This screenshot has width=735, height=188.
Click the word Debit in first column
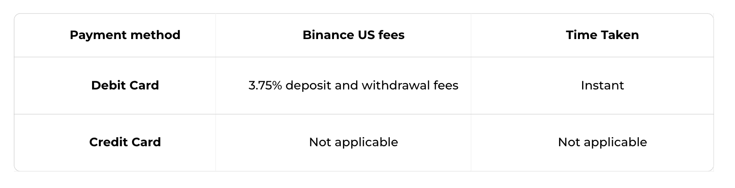tap(108, 85)
